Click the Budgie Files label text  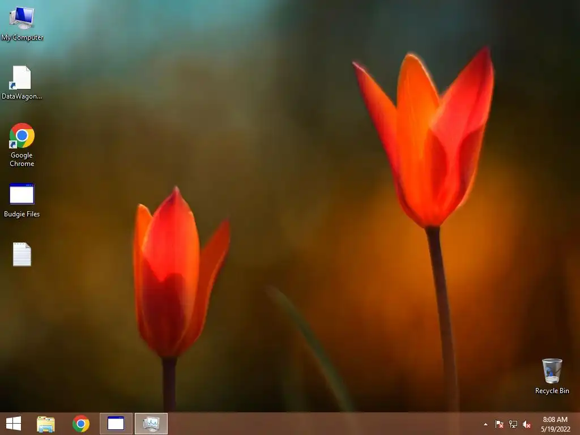pyautogui.click(x=22, y=214)
